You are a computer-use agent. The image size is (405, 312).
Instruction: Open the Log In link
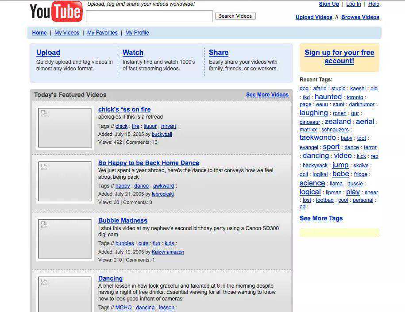[353, 4]
